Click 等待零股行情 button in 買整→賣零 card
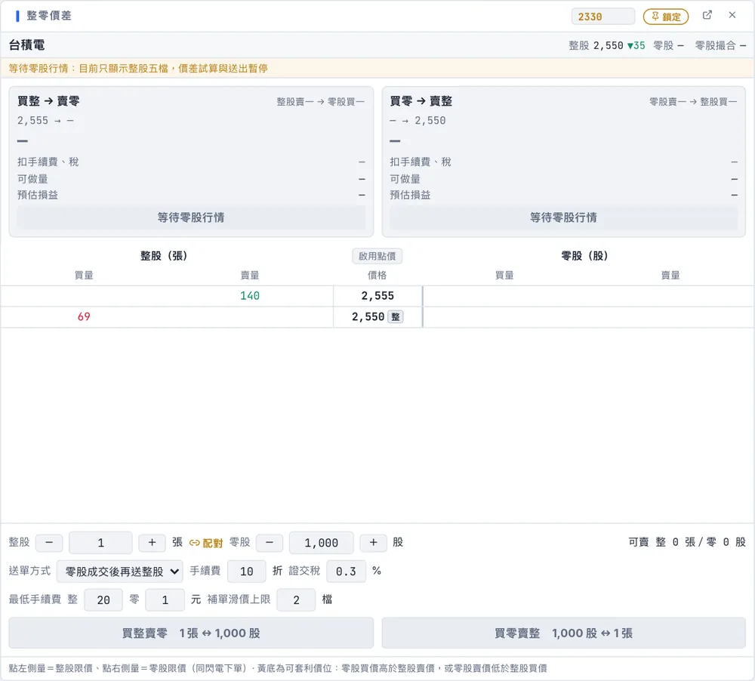Image resolution: width=755 pixels, height=681 pixels. [x=191, y=217]
